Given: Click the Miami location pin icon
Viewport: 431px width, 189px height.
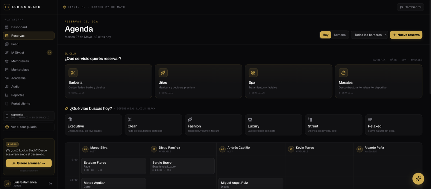Looking at the screenshot, I should tap(64, 7).
